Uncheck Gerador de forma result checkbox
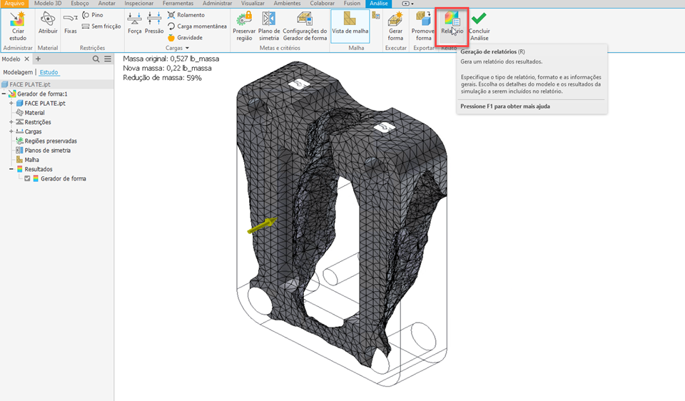Screen dimensions: 685x401 (x=28, y=178)
